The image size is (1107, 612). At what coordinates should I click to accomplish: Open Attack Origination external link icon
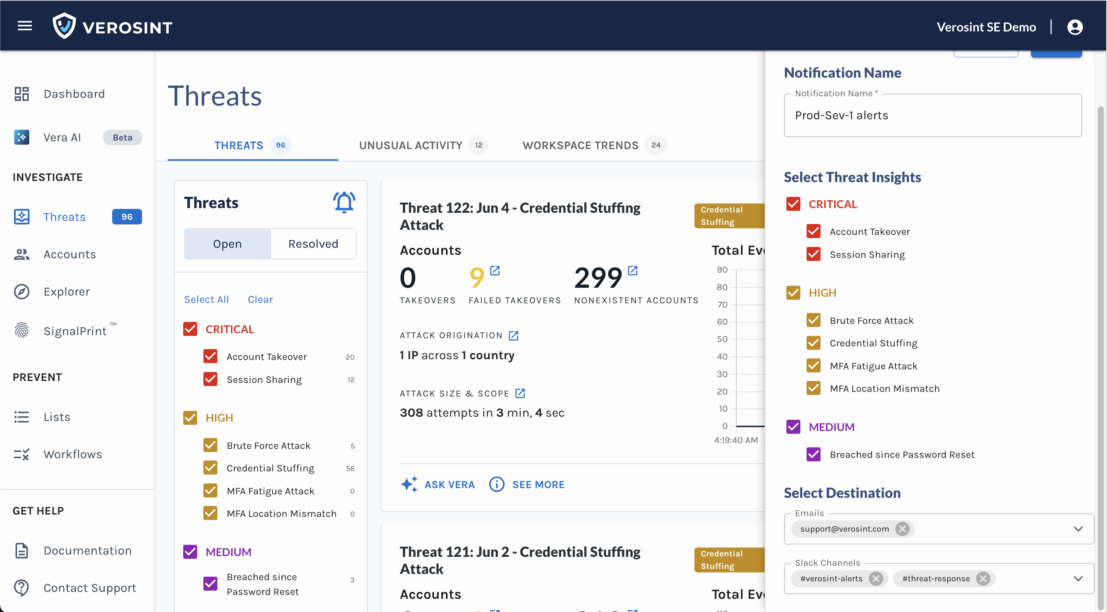point(514,336)
